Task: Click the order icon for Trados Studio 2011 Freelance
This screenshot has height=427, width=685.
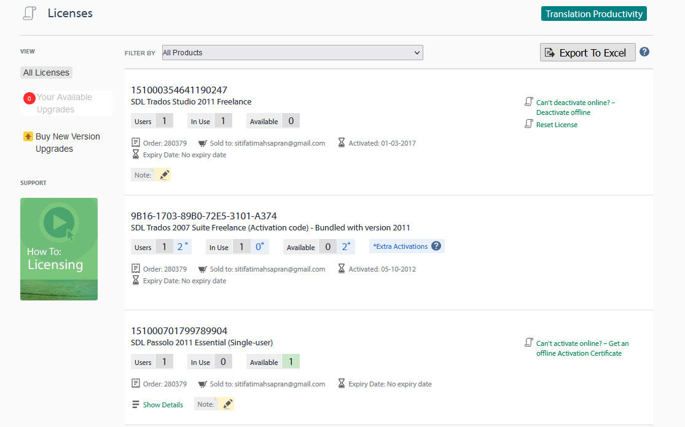Action: 136,143
